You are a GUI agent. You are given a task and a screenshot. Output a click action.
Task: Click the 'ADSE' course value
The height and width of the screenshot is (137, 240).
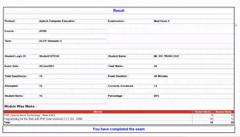[43, 31]
